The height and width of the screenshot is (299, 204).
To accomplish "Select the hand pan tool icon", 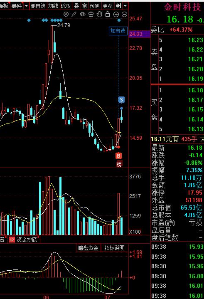I will coord(99,14).
